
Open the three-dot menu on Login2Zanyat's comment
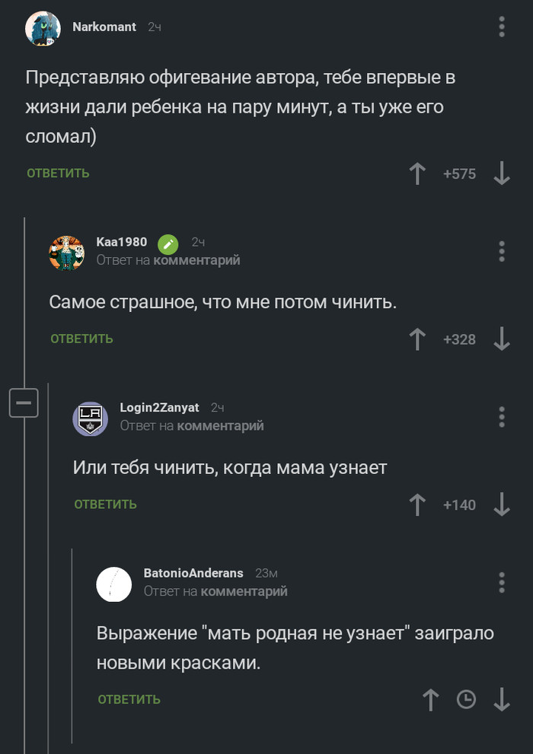tap(501, 416)
